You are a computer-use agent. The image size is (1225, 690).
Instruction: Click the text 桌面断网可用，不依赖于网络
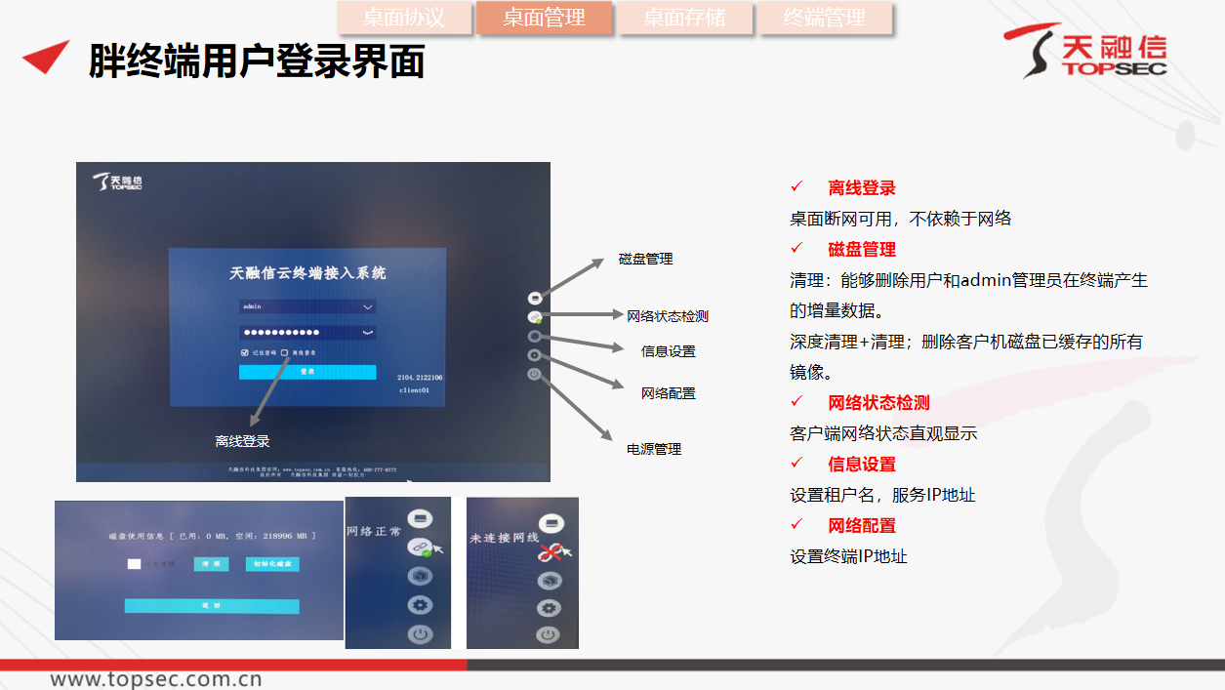pyautogui.click(x=901, y=219)
